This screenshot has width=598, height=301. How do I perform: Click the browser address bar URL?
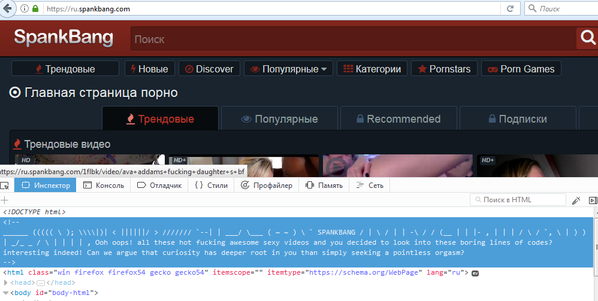tap(88, 9)
